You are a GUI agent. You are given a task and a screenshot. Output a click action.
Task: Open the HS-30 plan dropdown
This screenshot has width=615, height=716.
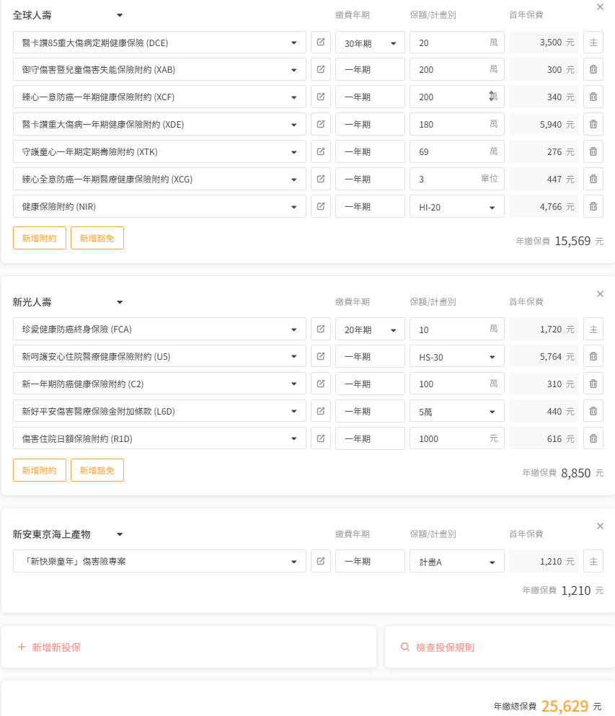click(x=457, y=357)
